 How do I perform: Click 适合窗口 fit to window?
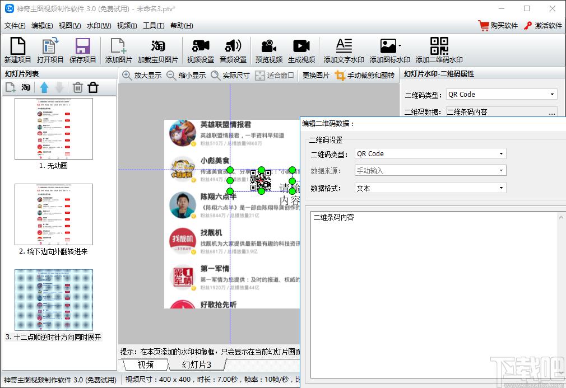275,76
